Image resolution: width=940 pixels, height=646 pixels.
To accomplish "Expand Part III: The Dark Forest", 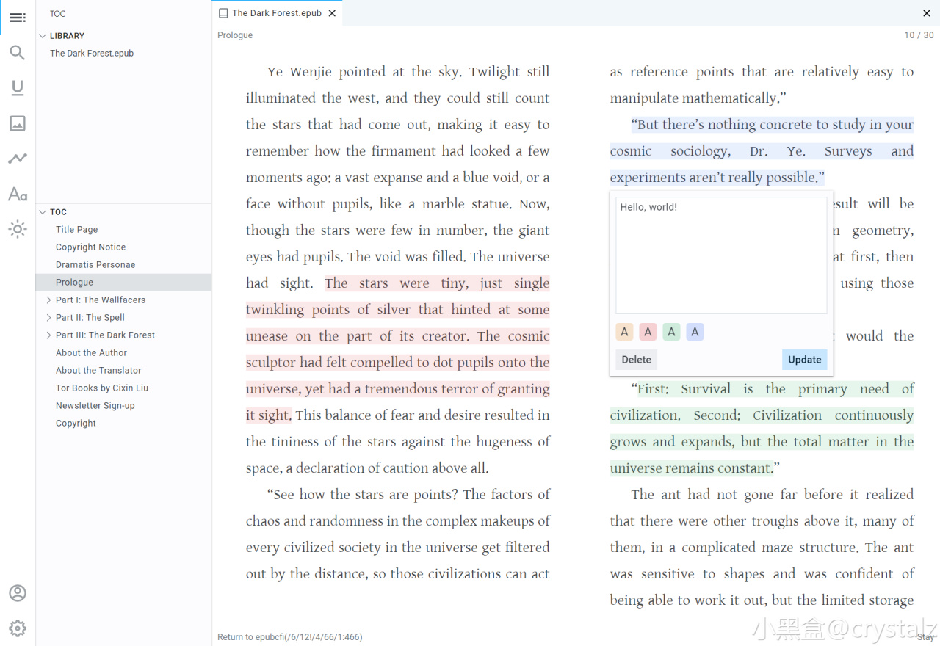I will point(48,335).
